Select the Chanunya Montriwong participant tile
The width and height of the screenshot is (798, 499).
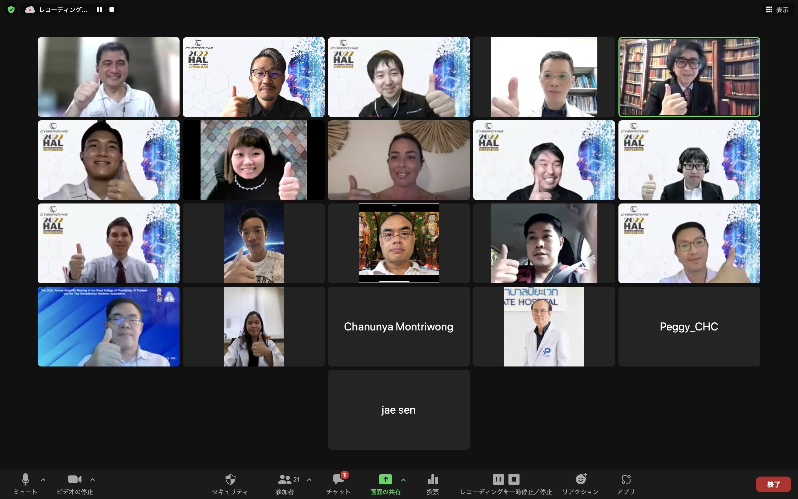point(399,326)
